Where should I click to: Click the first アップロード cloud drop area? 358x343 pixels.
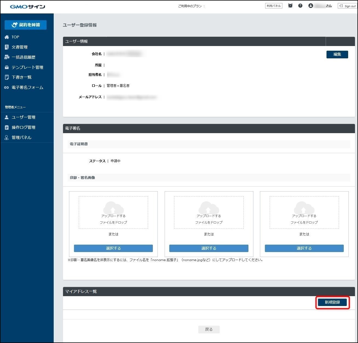pos(113,212)
